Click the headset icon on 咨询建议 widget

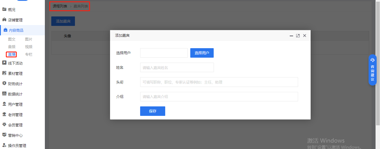(372, 60)
